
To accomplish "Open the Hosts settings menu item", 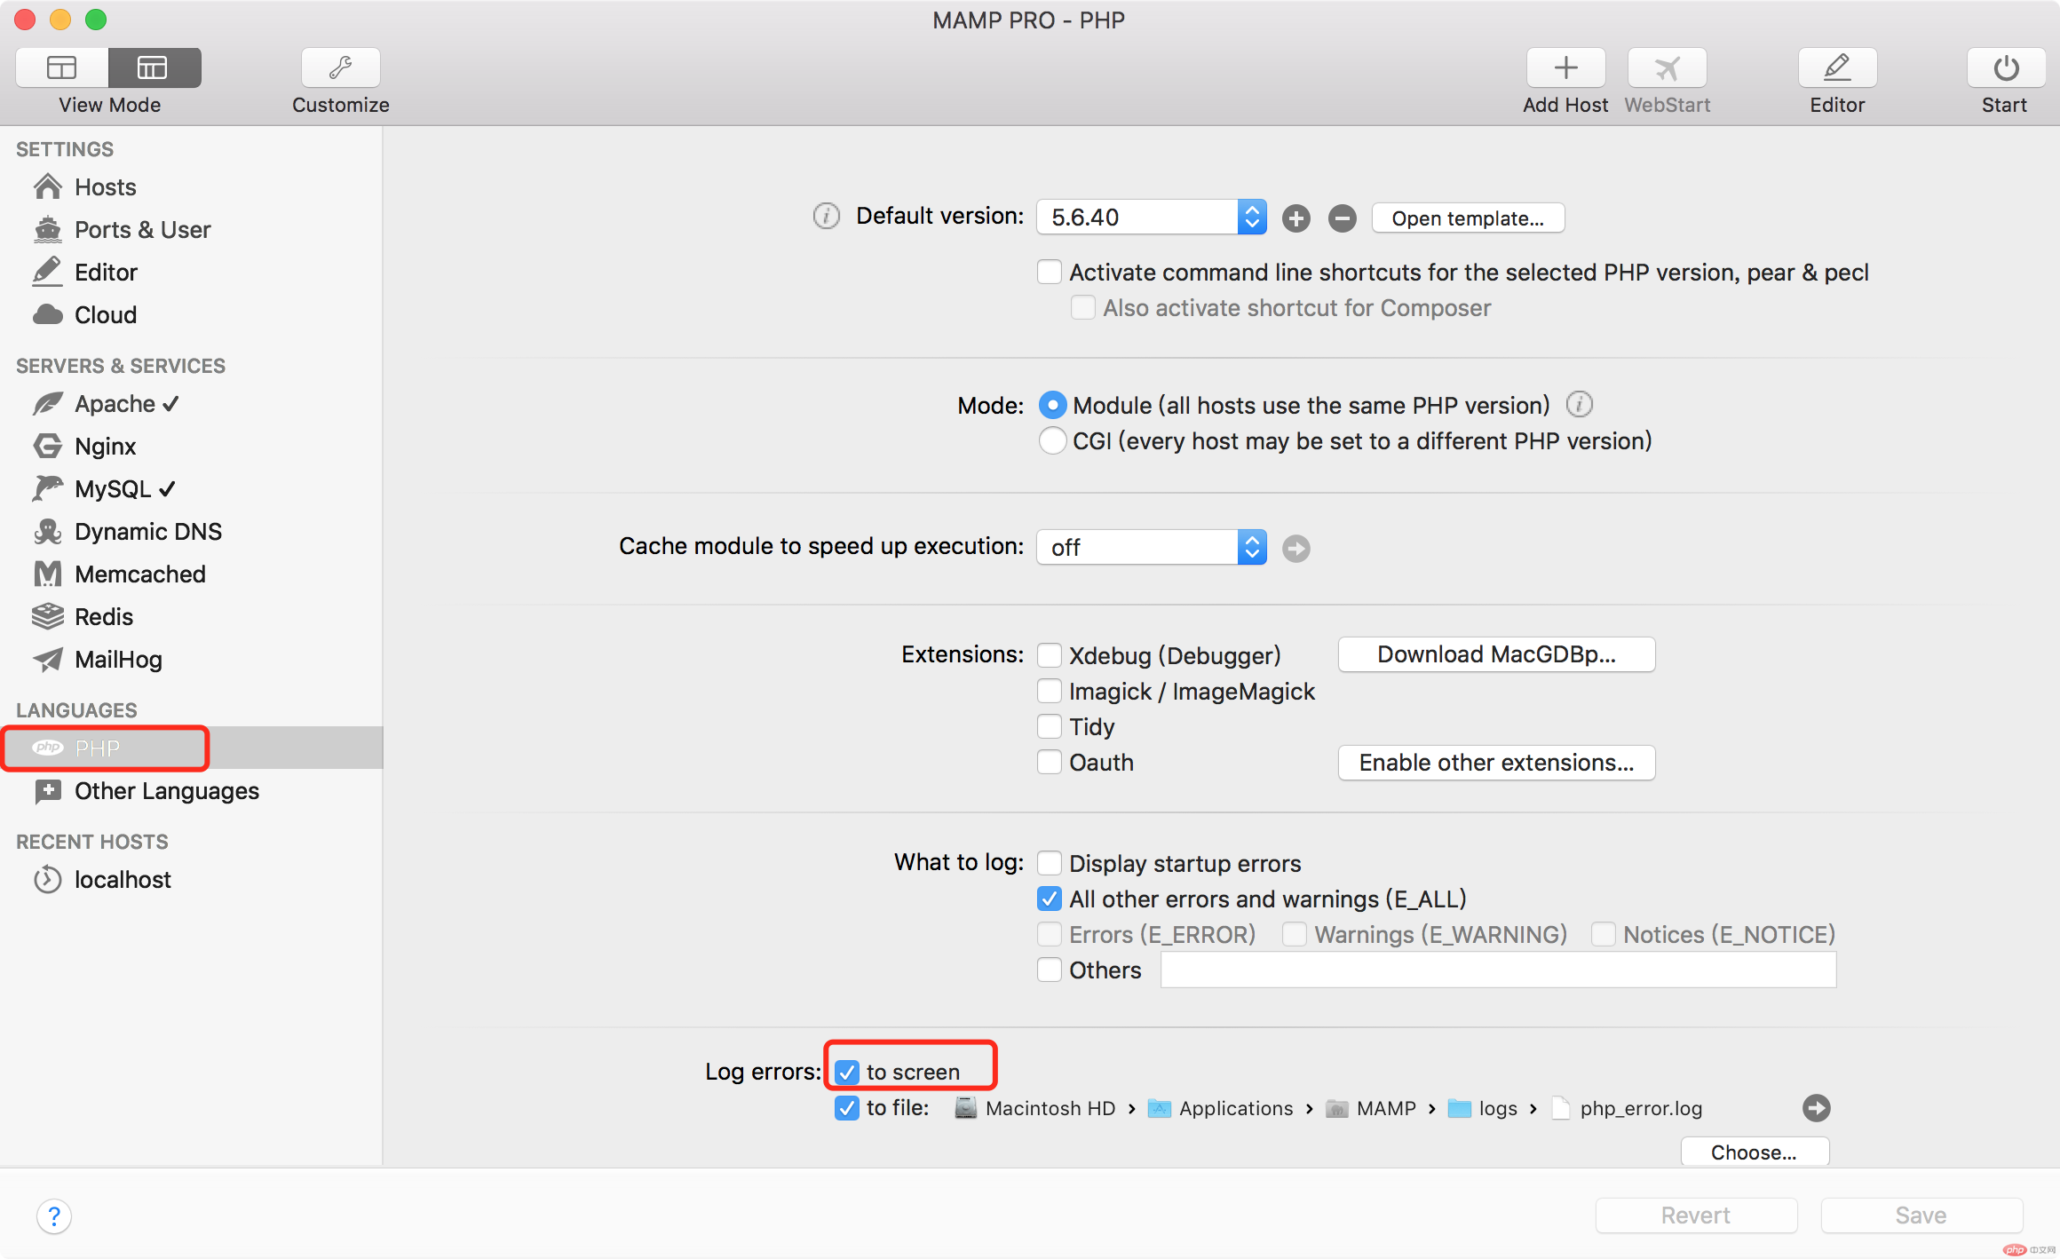I will pyautogui.click(x=105, y=186).
